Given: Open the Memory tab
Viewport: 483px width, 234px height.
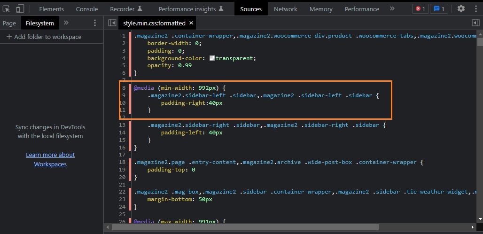Looking at the screenshot, I should coord(320,9).
